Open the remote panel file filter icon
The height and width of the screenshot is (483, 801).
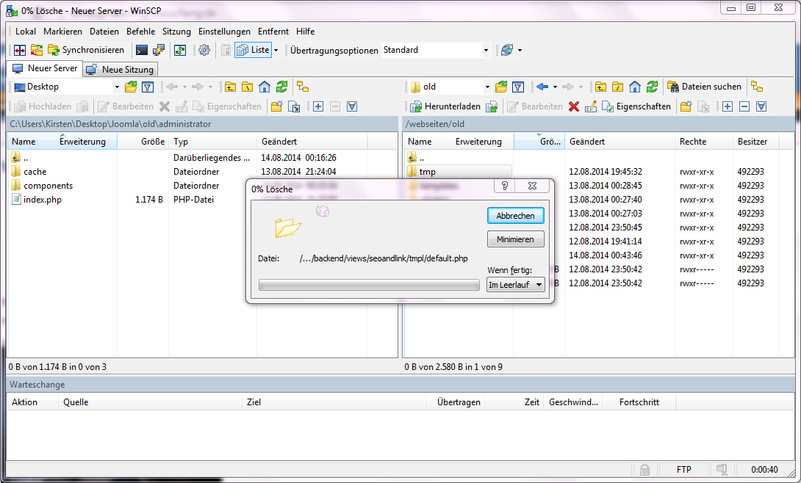[517, 87]
